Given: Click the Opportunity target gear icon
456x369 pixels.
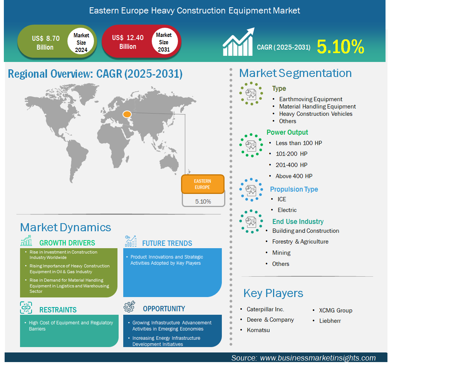Looking at the screenshot, I should 129,307.
